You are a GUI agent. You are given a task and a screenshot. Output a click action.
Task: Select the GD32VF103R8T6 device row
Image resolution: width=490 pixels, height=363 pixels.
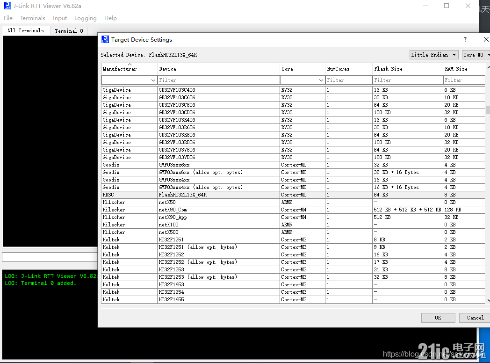[293, 135]
